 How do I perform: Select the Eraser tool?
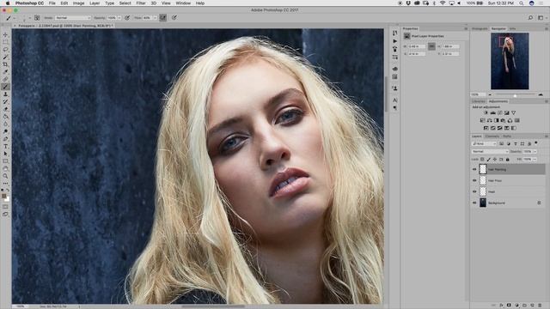pyautogui.click(x=5, y=109)
